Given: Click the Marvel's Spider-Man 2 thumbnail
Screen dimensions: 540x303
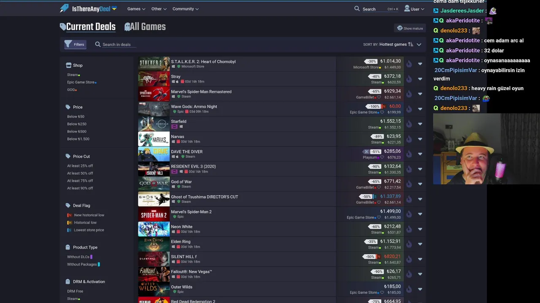Looking at the screenshot, I should tap(154, 214).
